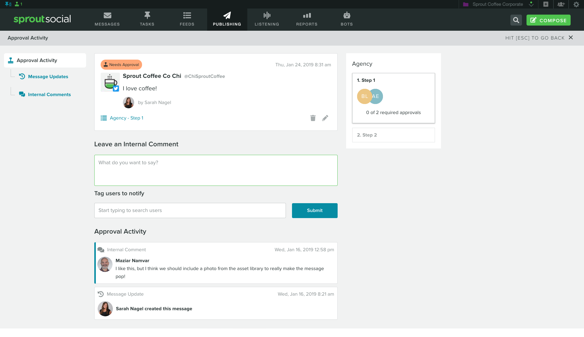The image size is (584, 337).
Task: Click the Message Update entry history icon
Action: pyautogui.click(x=101, y=294)
